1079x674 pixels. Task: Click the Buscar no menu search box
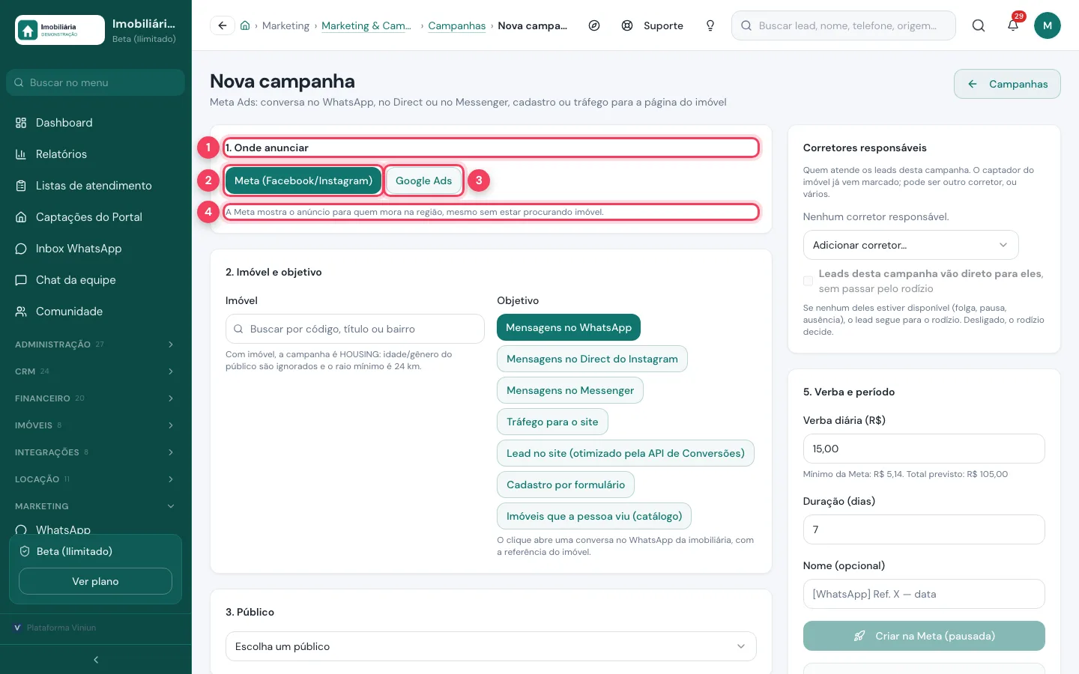[x=95, y=82]
